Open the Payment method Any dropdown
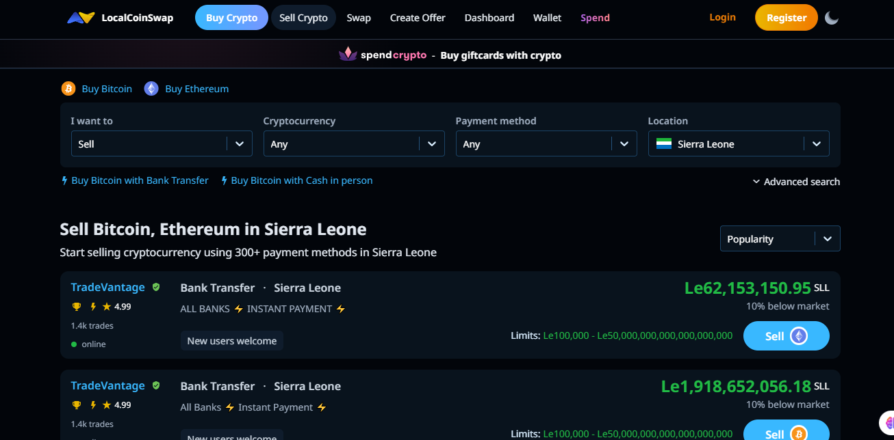This screenshot has height=440, width=894. [x=546, y=144]
